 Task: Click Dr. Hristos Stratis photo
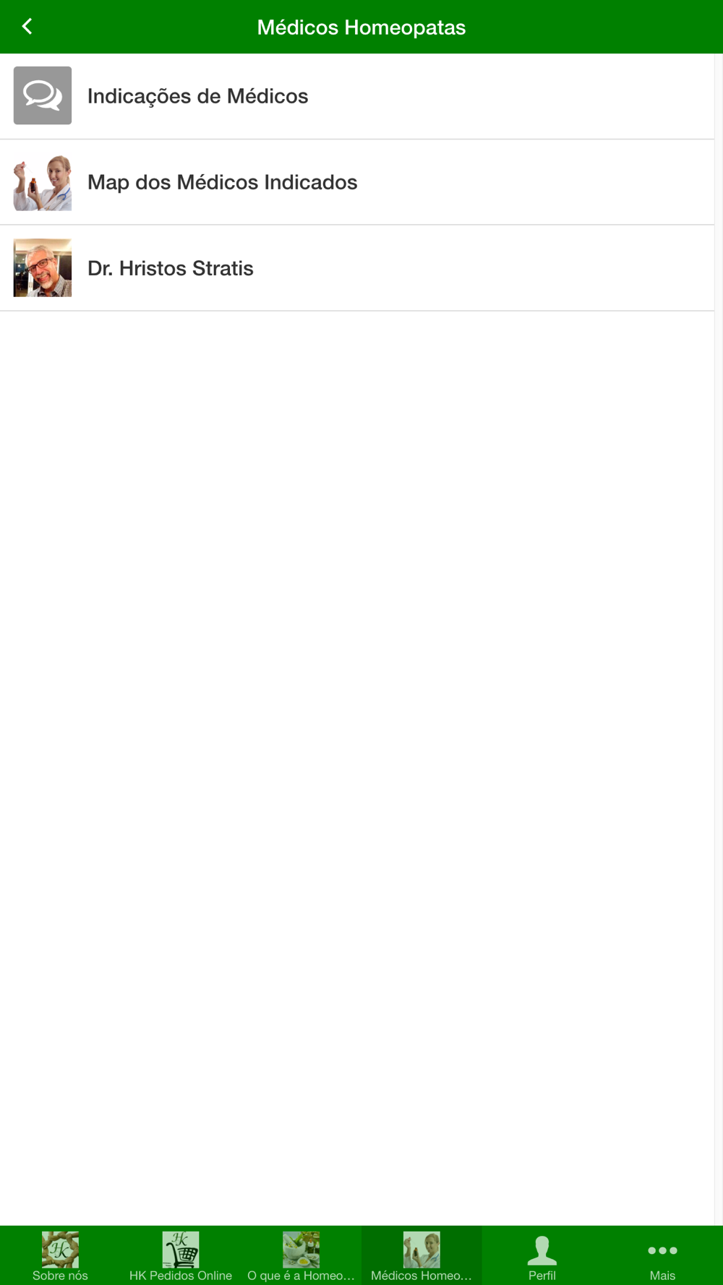(43, 268)
